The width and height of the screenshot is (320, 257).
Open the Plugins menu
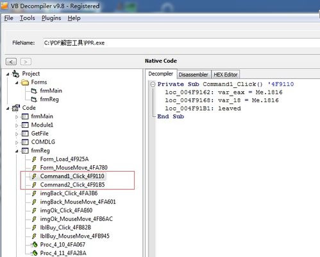(x=51, y=18)
